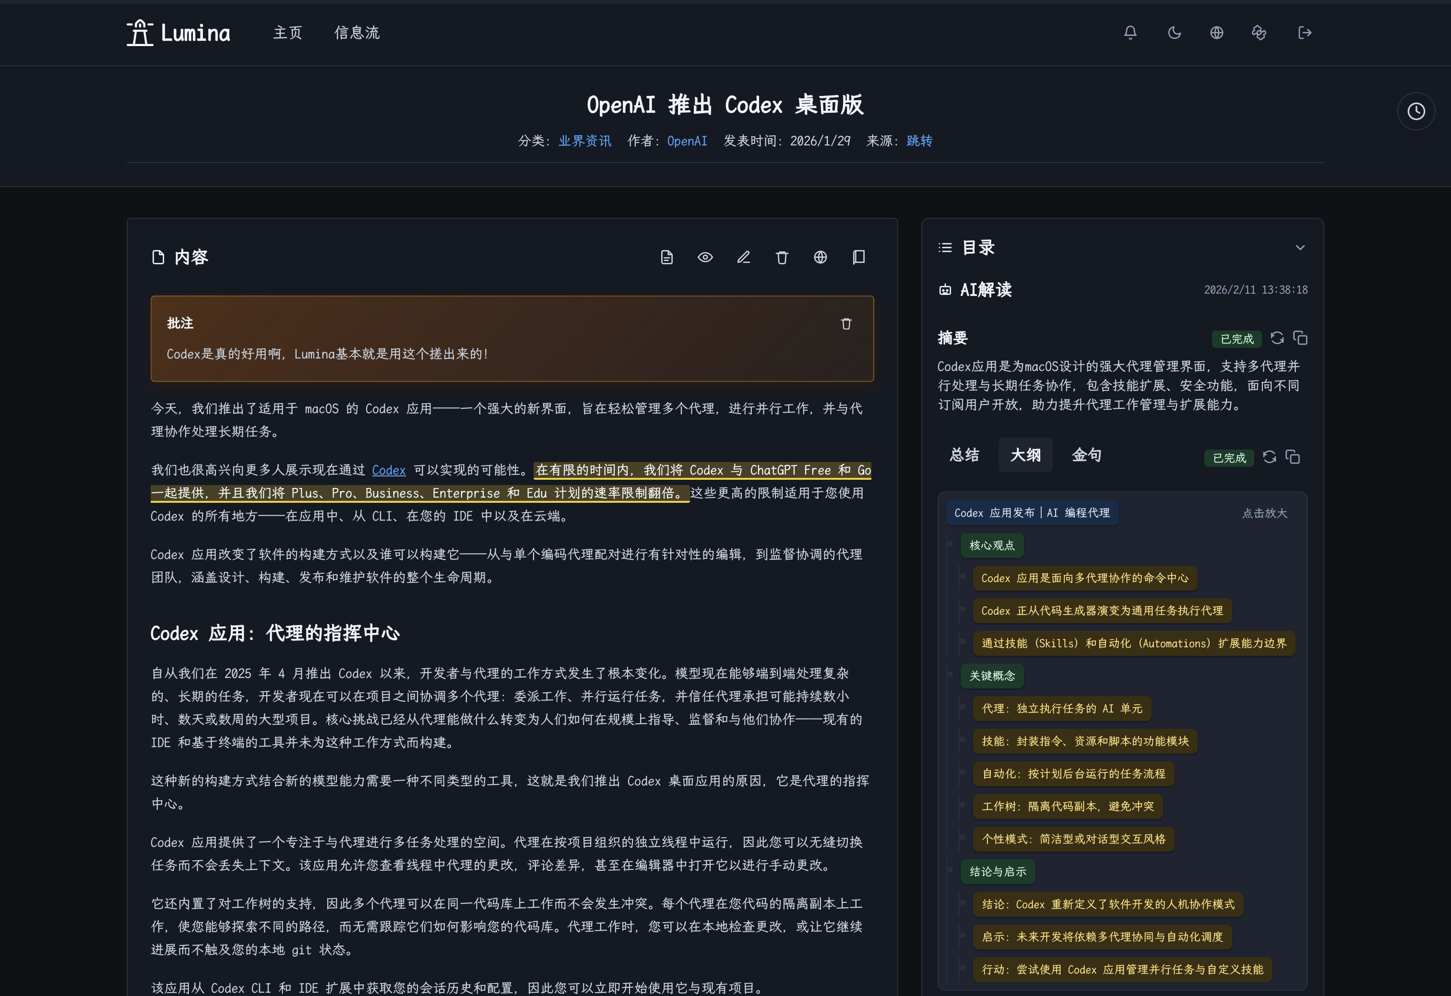This screenshot has height=996, width=1451.
Task: Collapse the 目录 panel chevron
Action: coord(1300,247)
